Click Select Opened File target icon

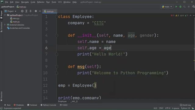click(22, 11)
